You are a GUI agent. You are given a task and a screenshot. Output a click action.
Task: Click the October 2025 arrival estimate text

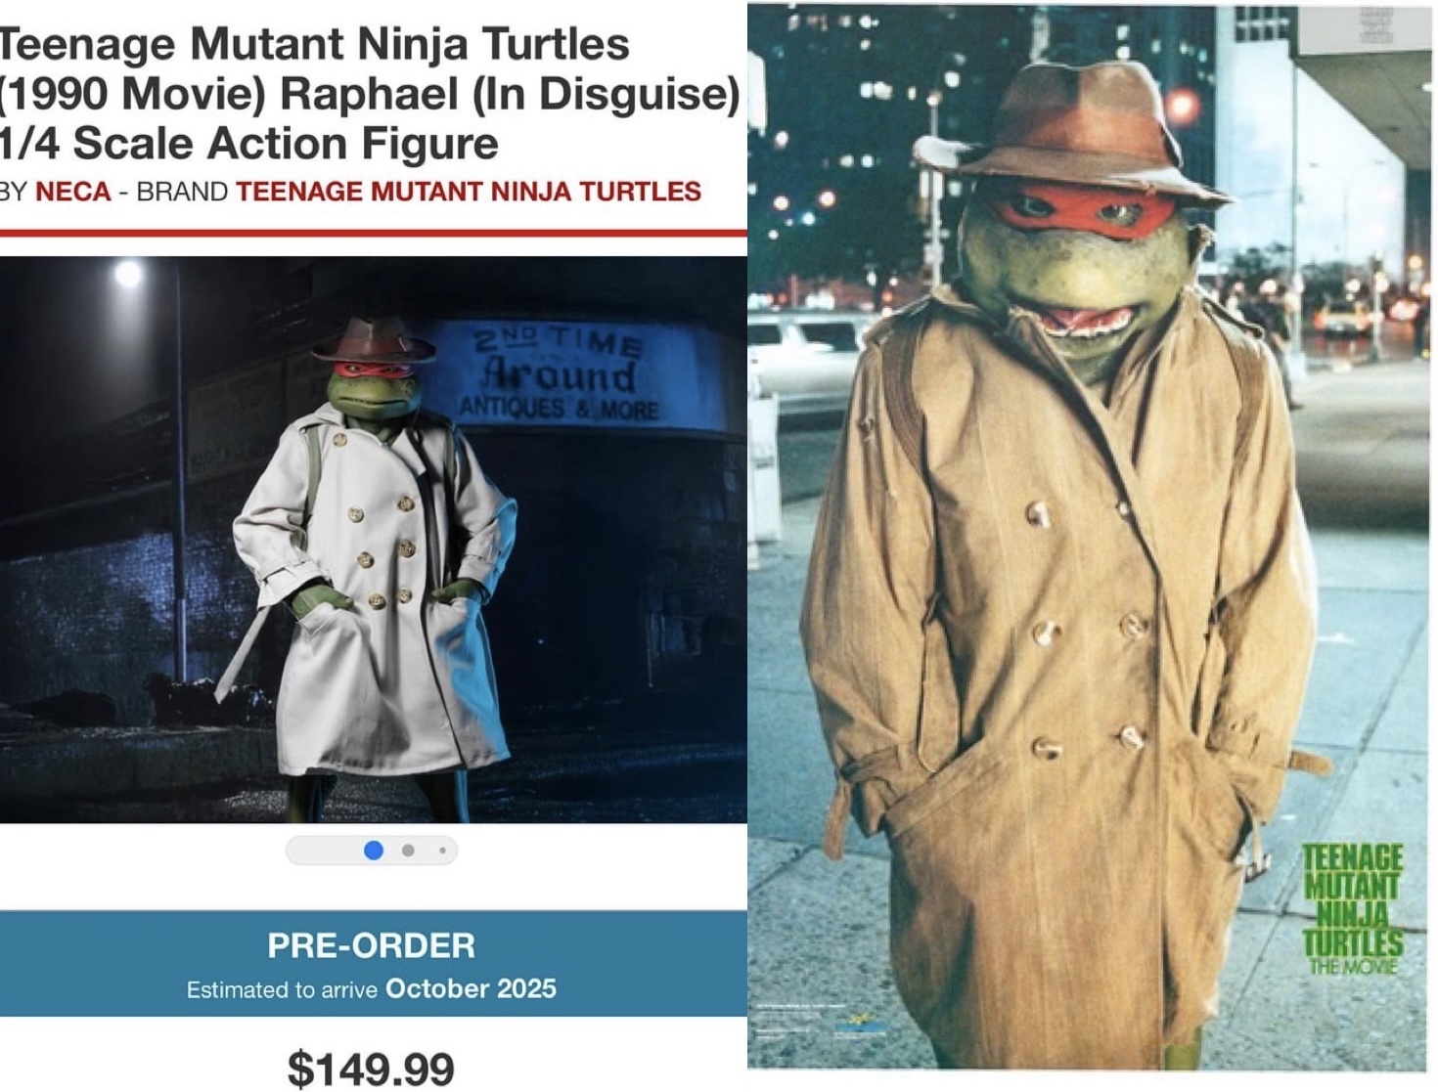pyautogui.click(x=471, y=988)
